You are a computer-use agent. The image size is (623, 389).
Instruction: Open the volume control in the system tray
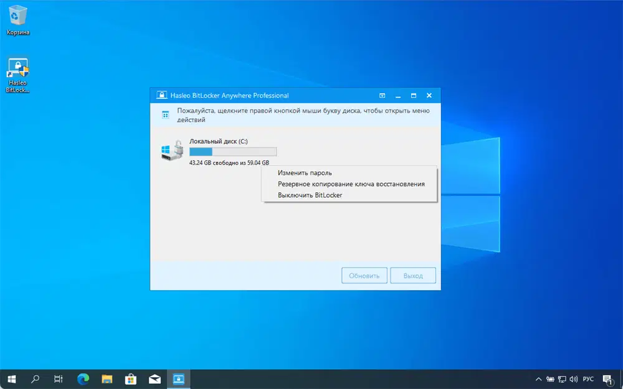pyautogui.click(x=573, y=379)
